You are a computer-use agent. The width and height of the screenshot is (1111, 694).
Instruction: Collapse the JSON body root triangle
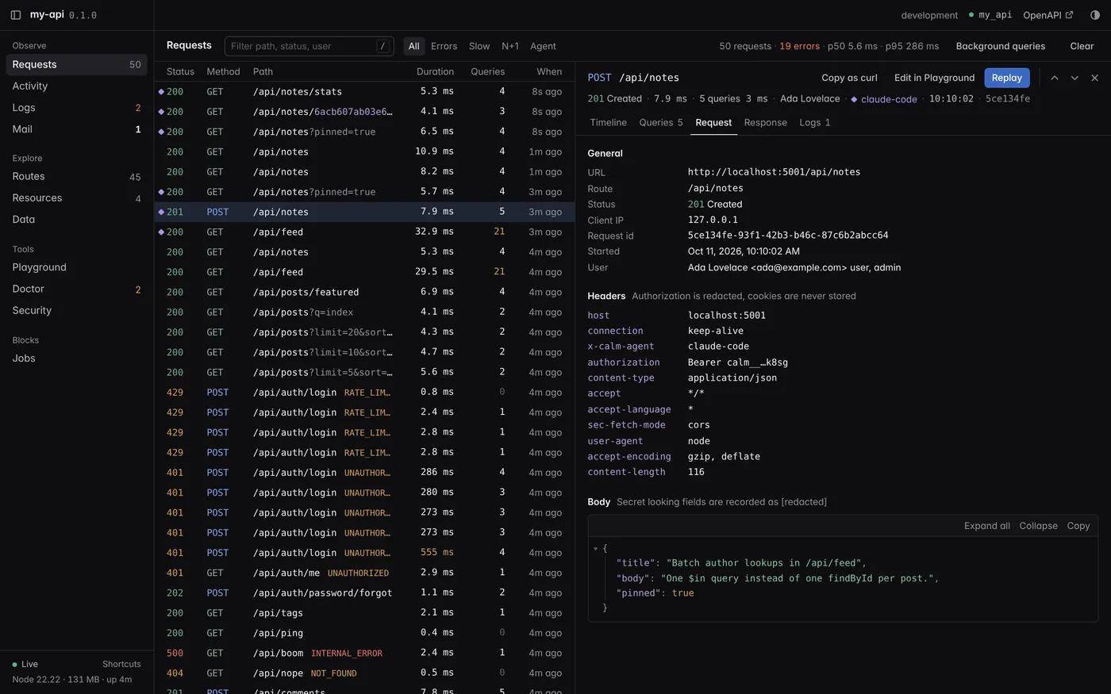tap(595, 548)
